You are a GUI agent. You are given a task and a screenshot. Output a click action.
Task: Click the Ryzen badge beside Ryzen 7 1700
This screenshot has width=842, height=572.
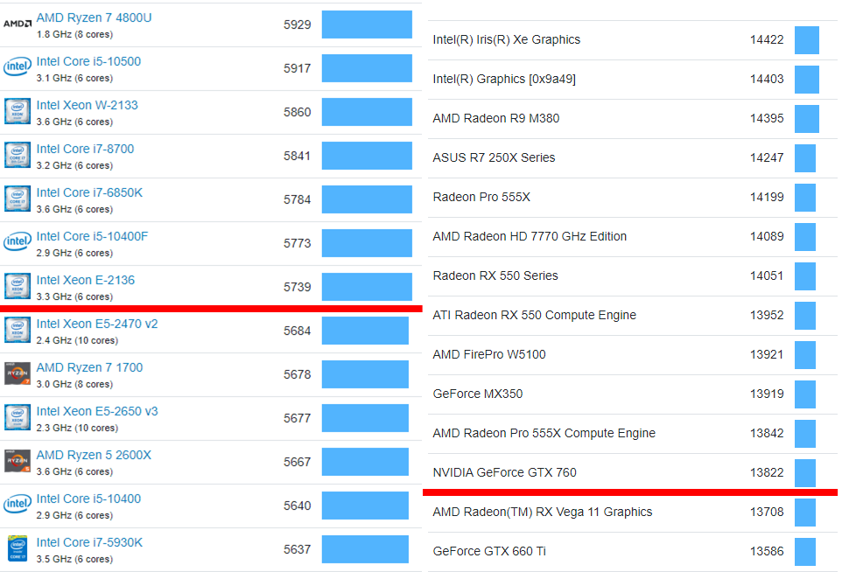(x=18, y=373)
